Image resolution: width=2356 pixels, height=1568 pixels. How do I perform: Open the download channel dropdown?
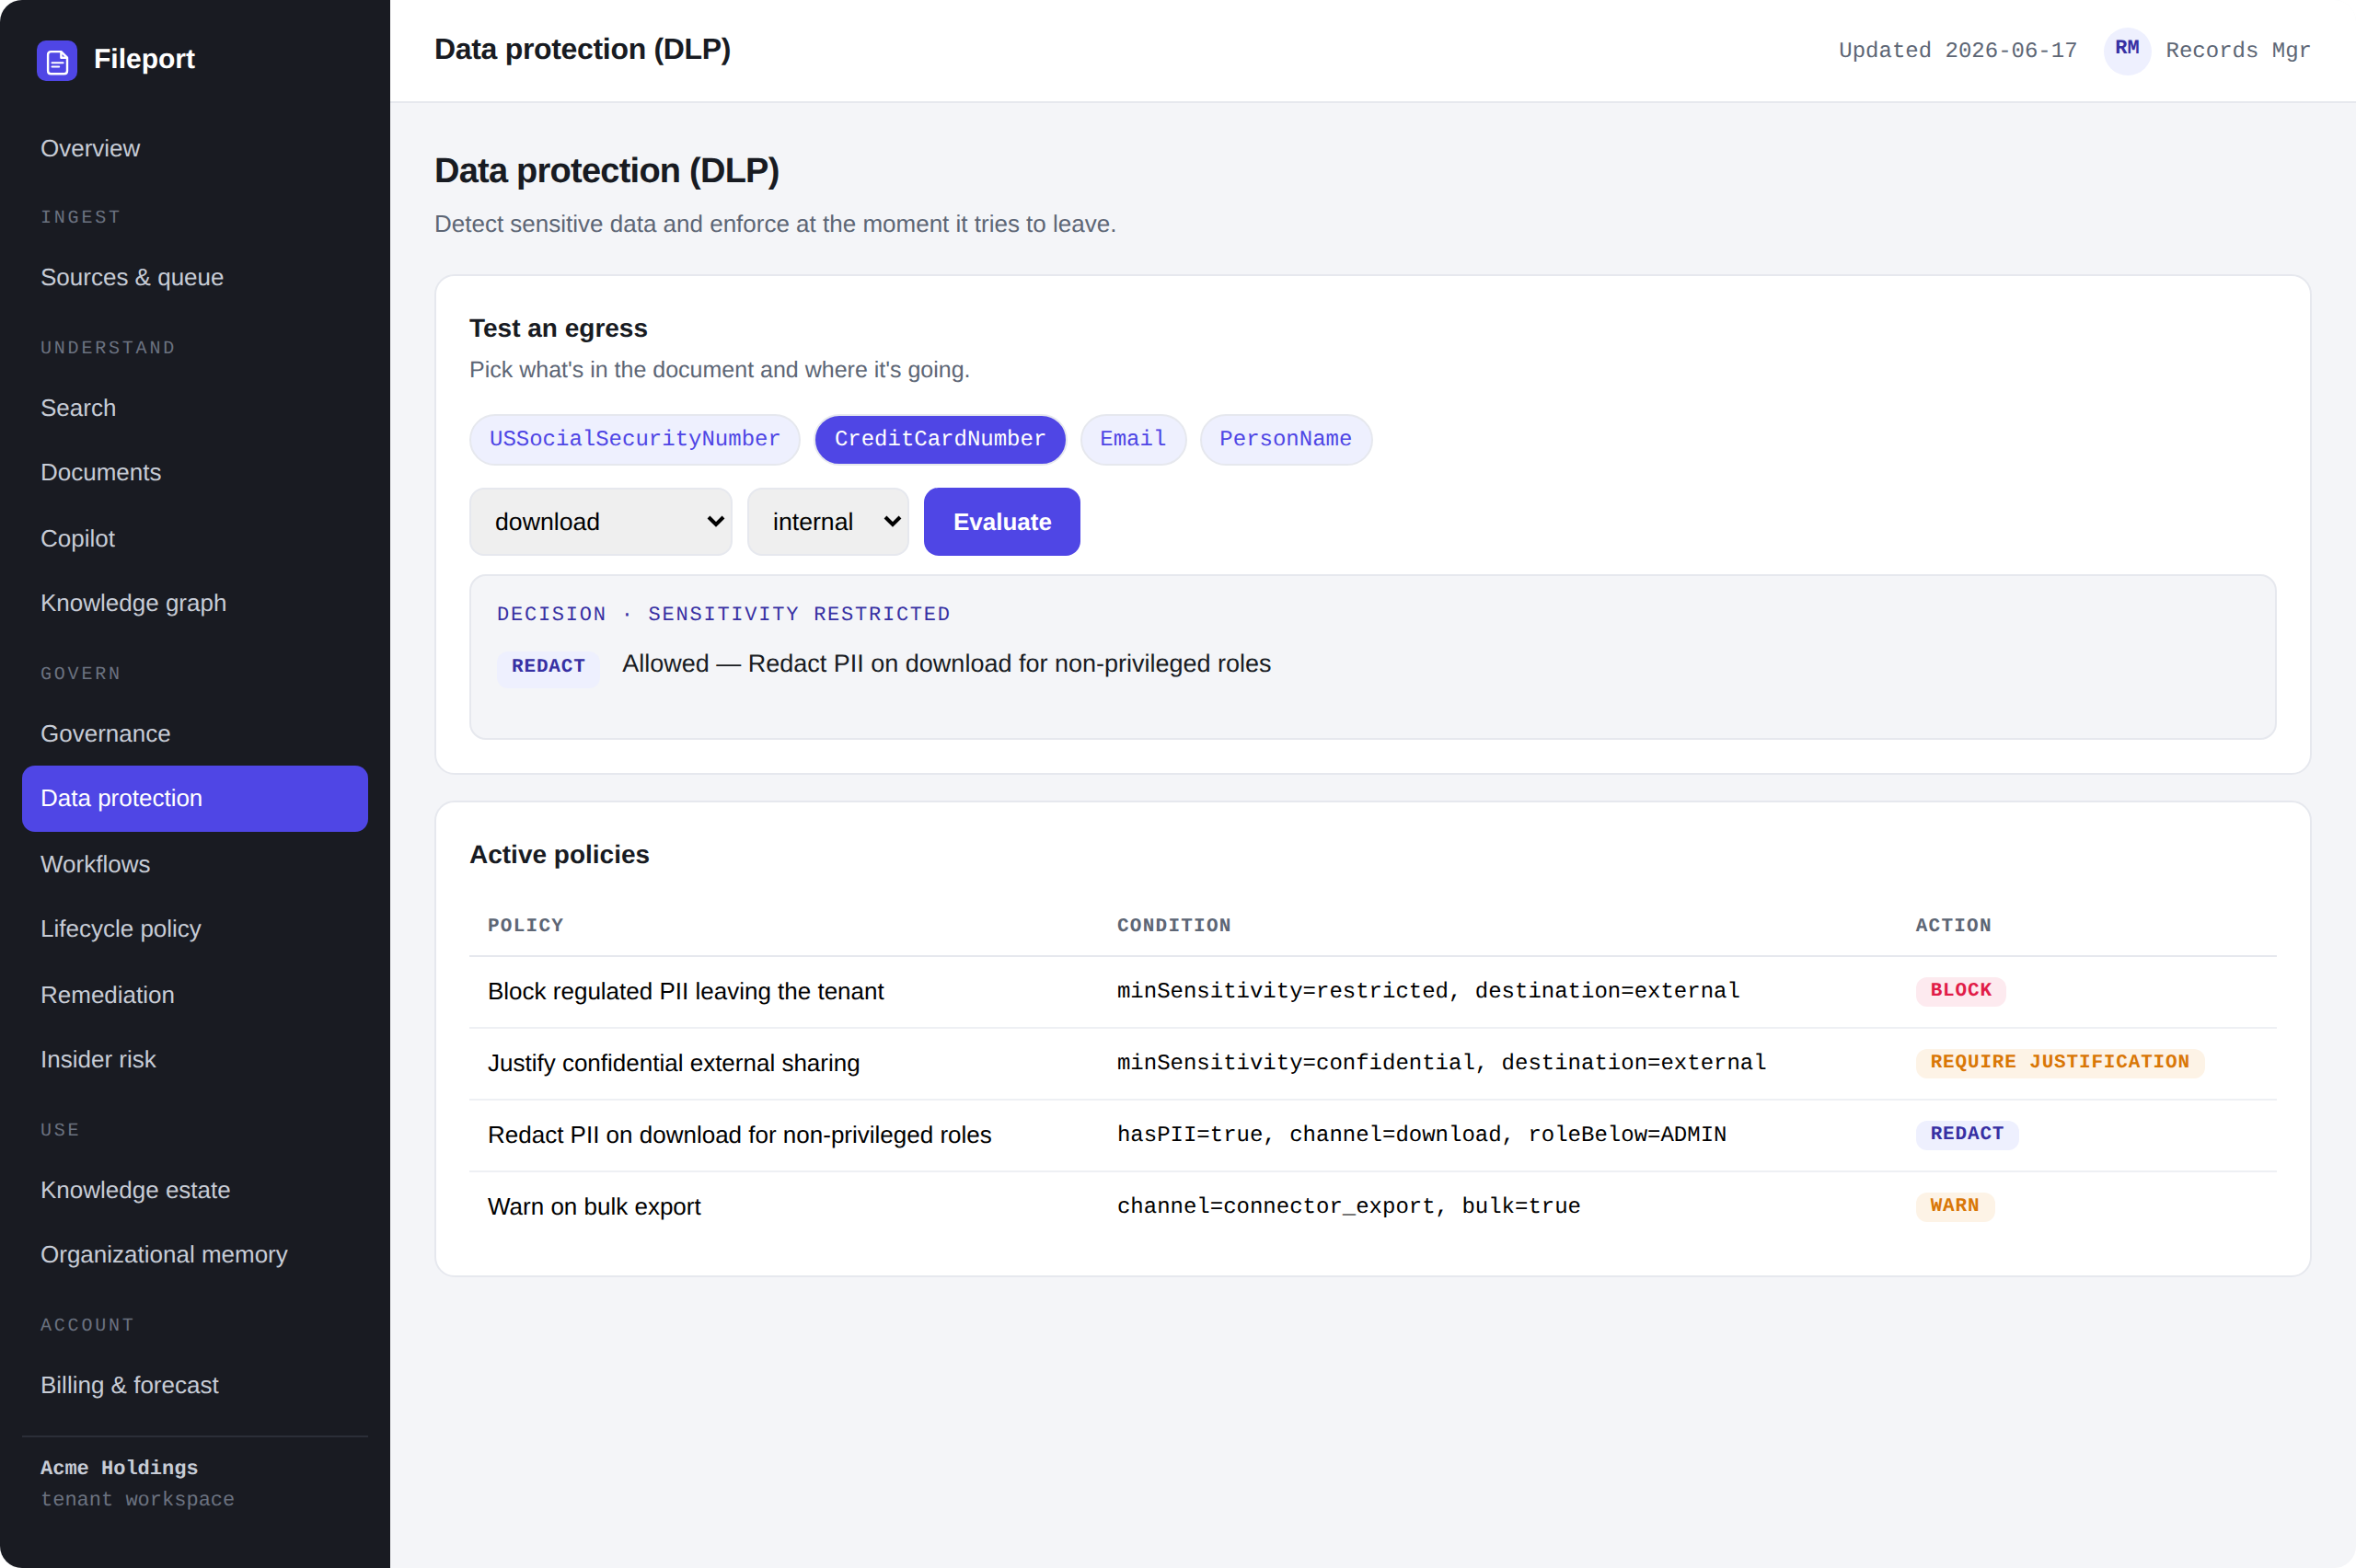pyautogui.click(x=600, y=522)
